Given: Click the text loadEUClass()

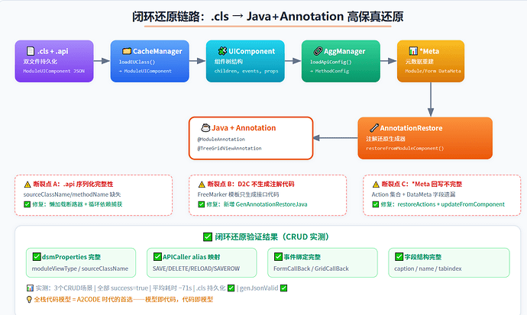Looking at the screenshot, I should coord(137,62).
